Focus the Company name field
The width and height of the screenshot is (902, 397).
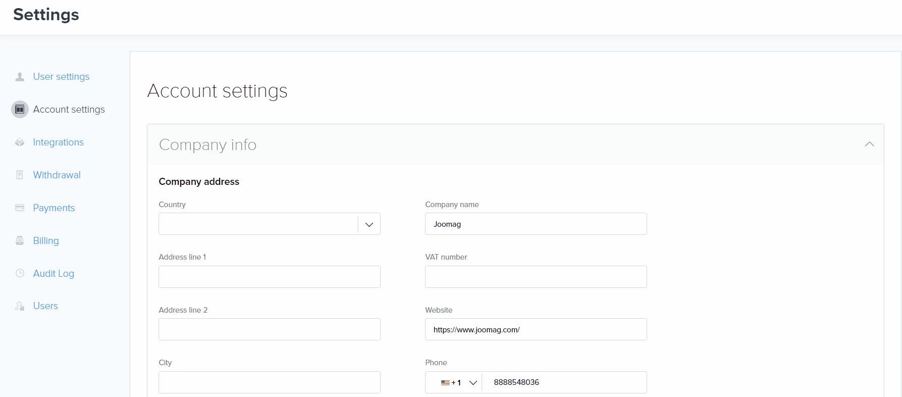click(536, 224)
